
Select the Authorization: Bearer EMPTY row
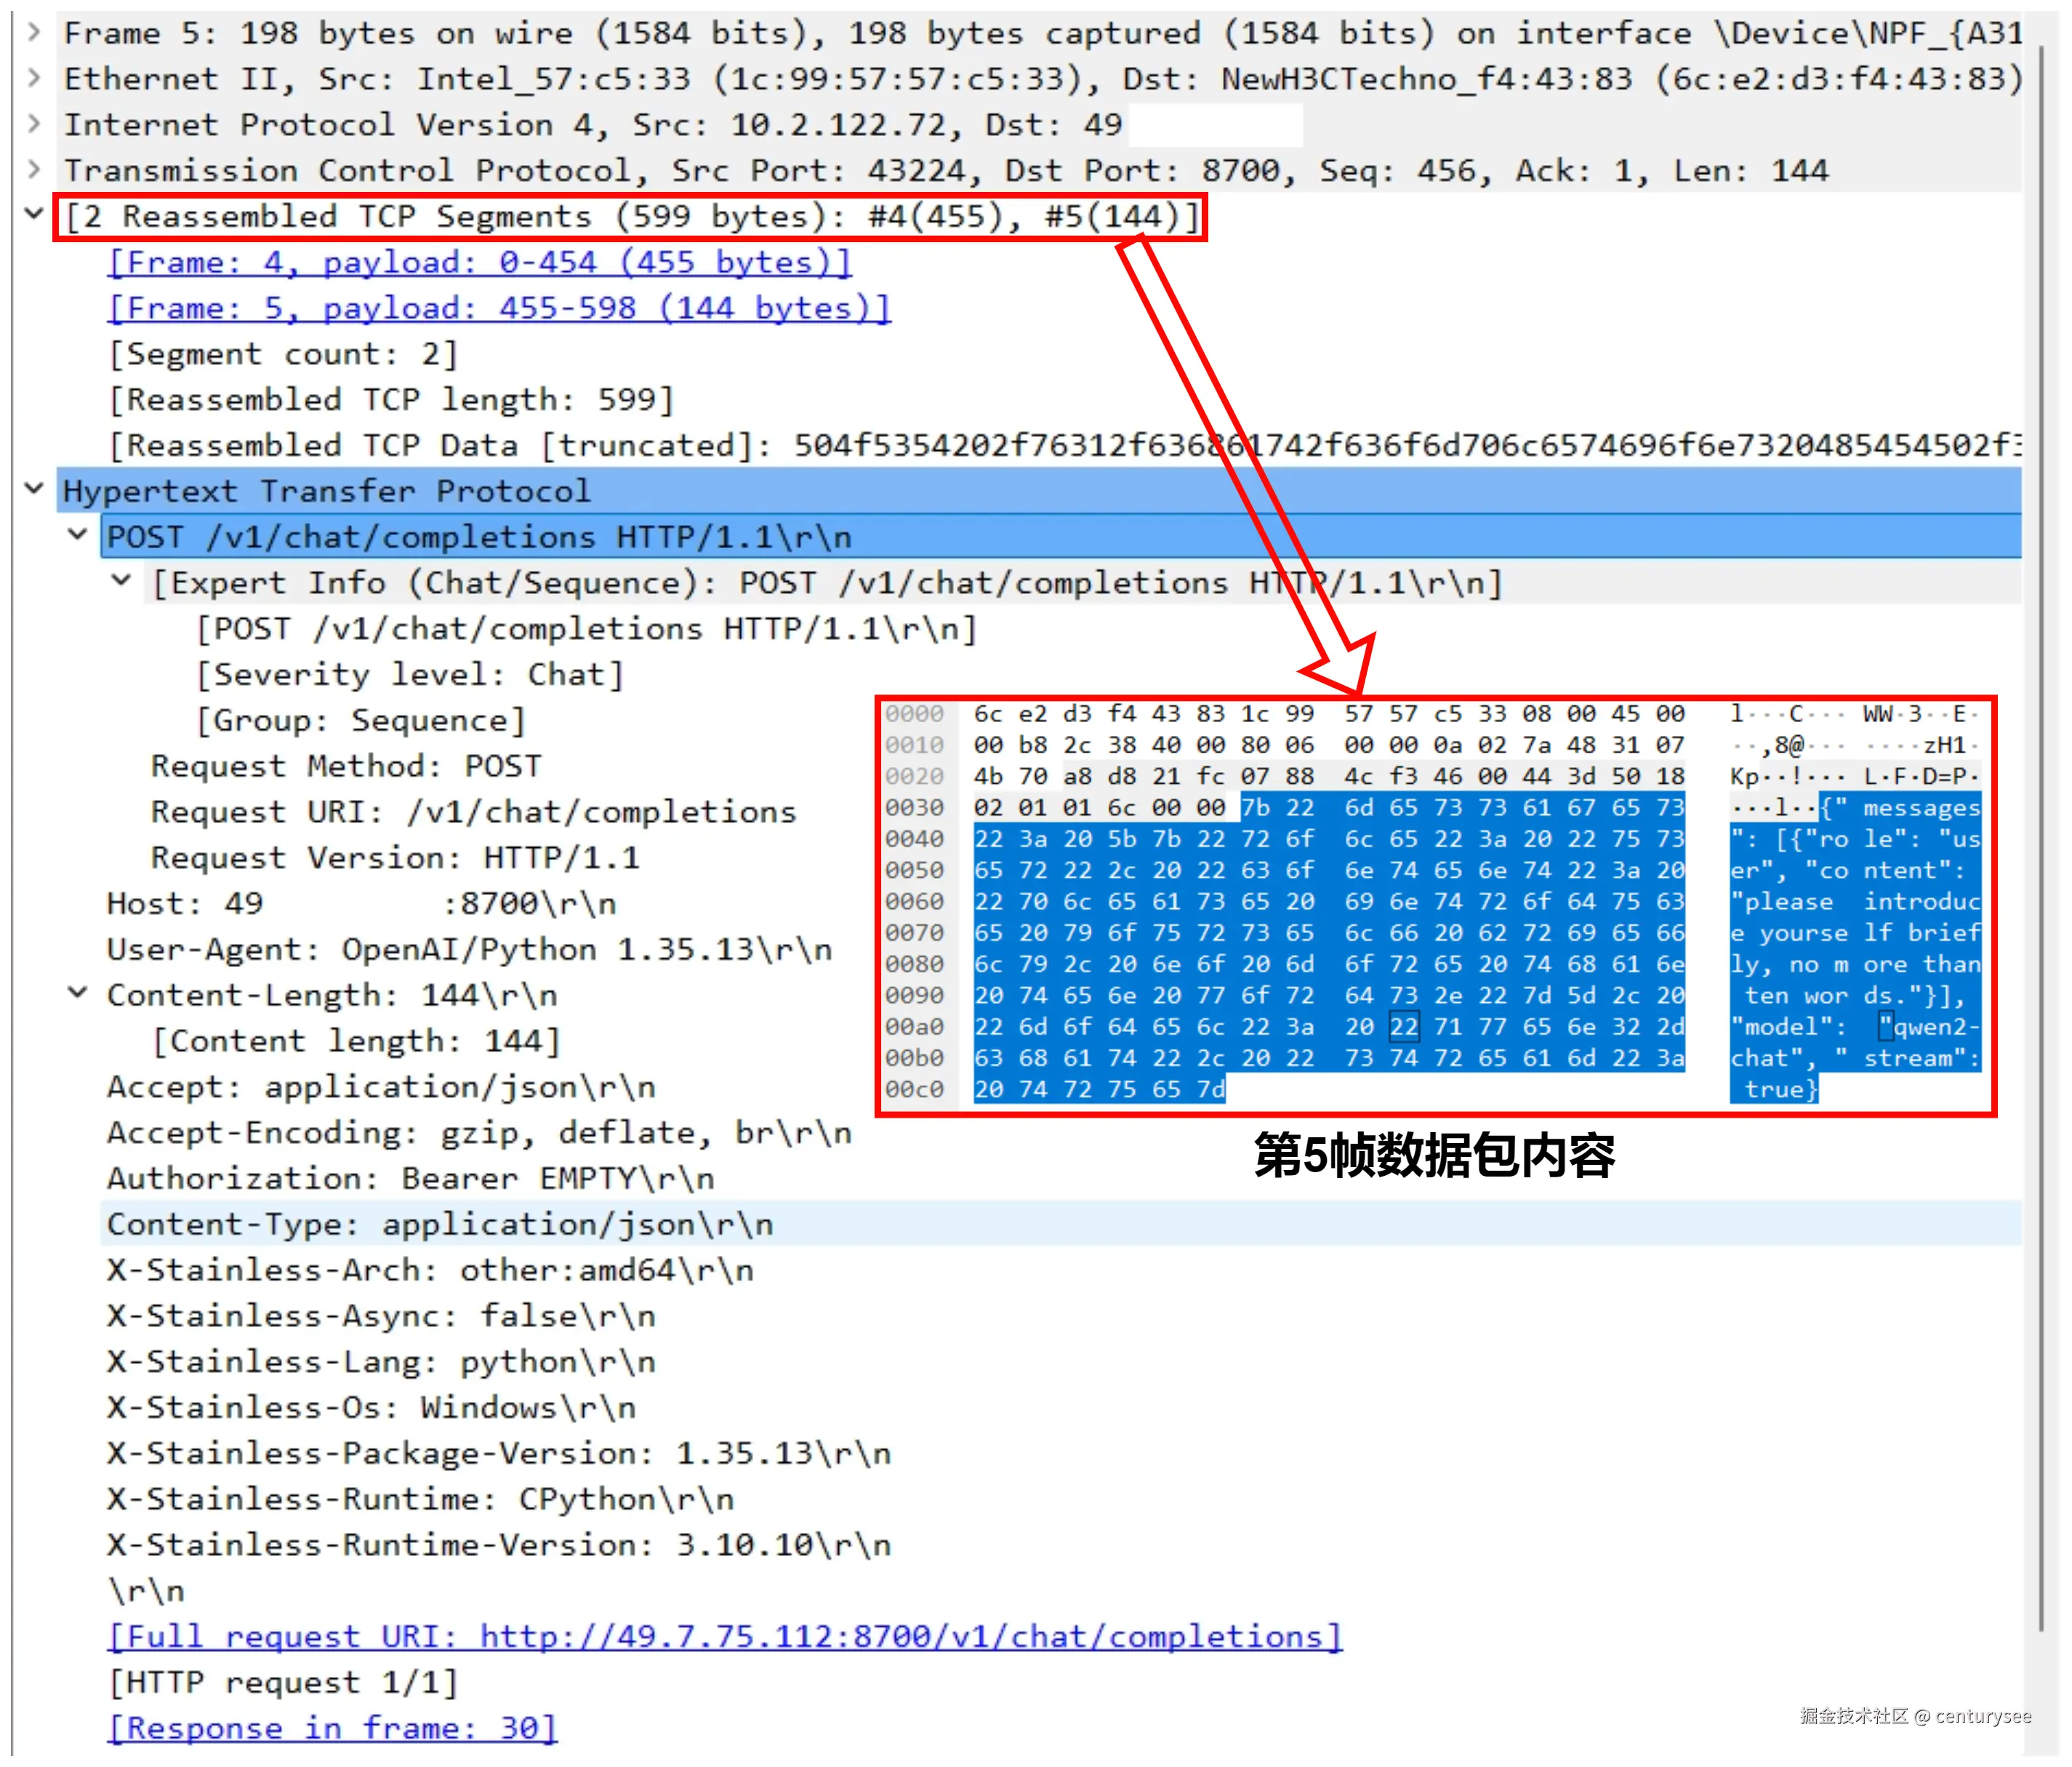click(x=410, y=1179)
